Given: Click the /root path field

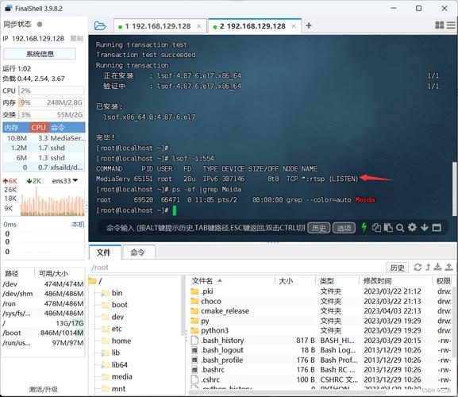Looking at the screenshot, I should pos(237,268).
